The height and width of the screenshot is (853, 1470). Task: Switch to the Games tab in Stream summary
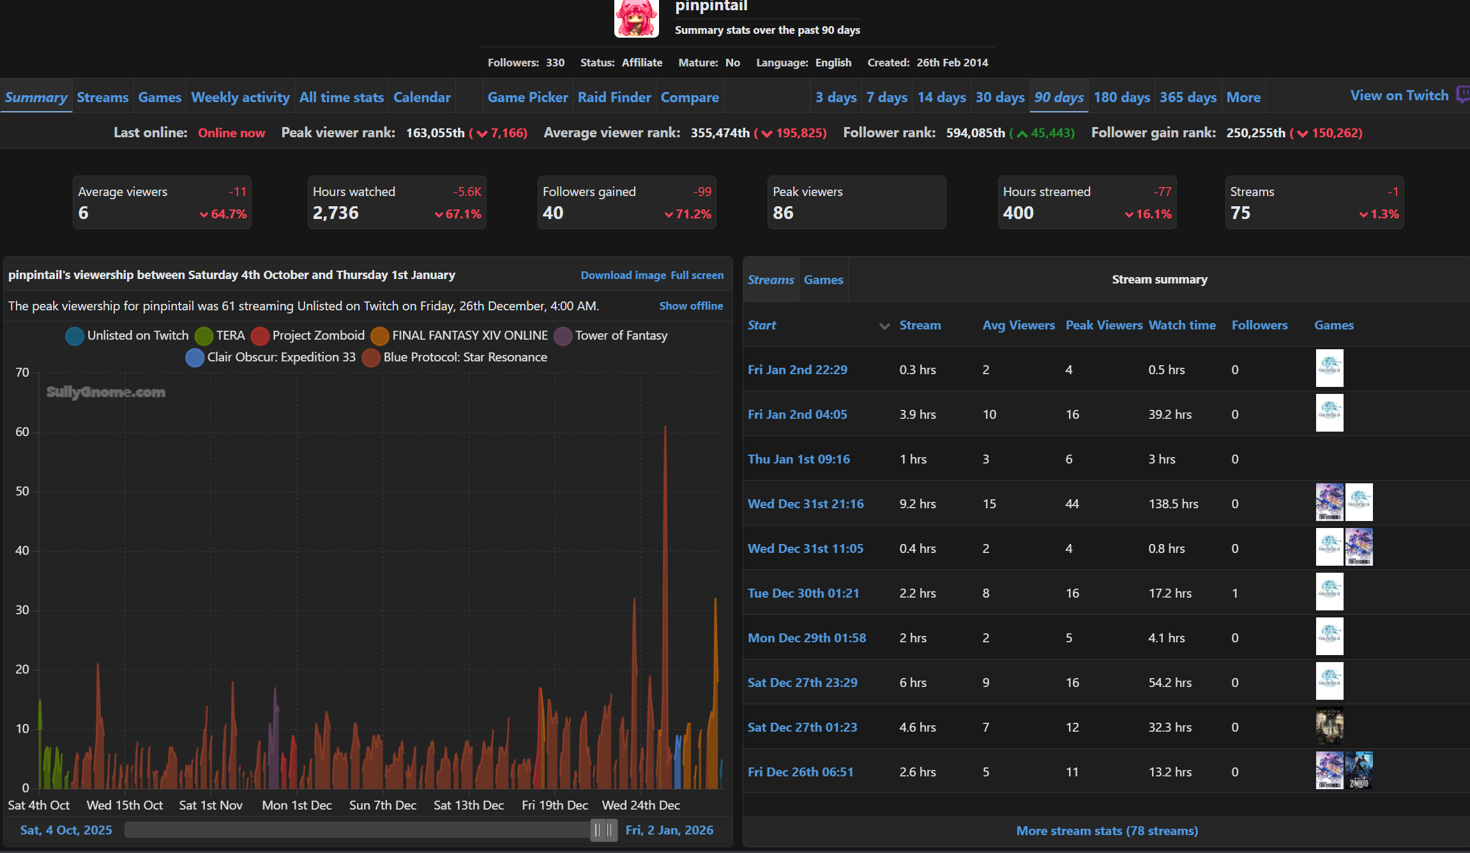(x=823, y=280)
